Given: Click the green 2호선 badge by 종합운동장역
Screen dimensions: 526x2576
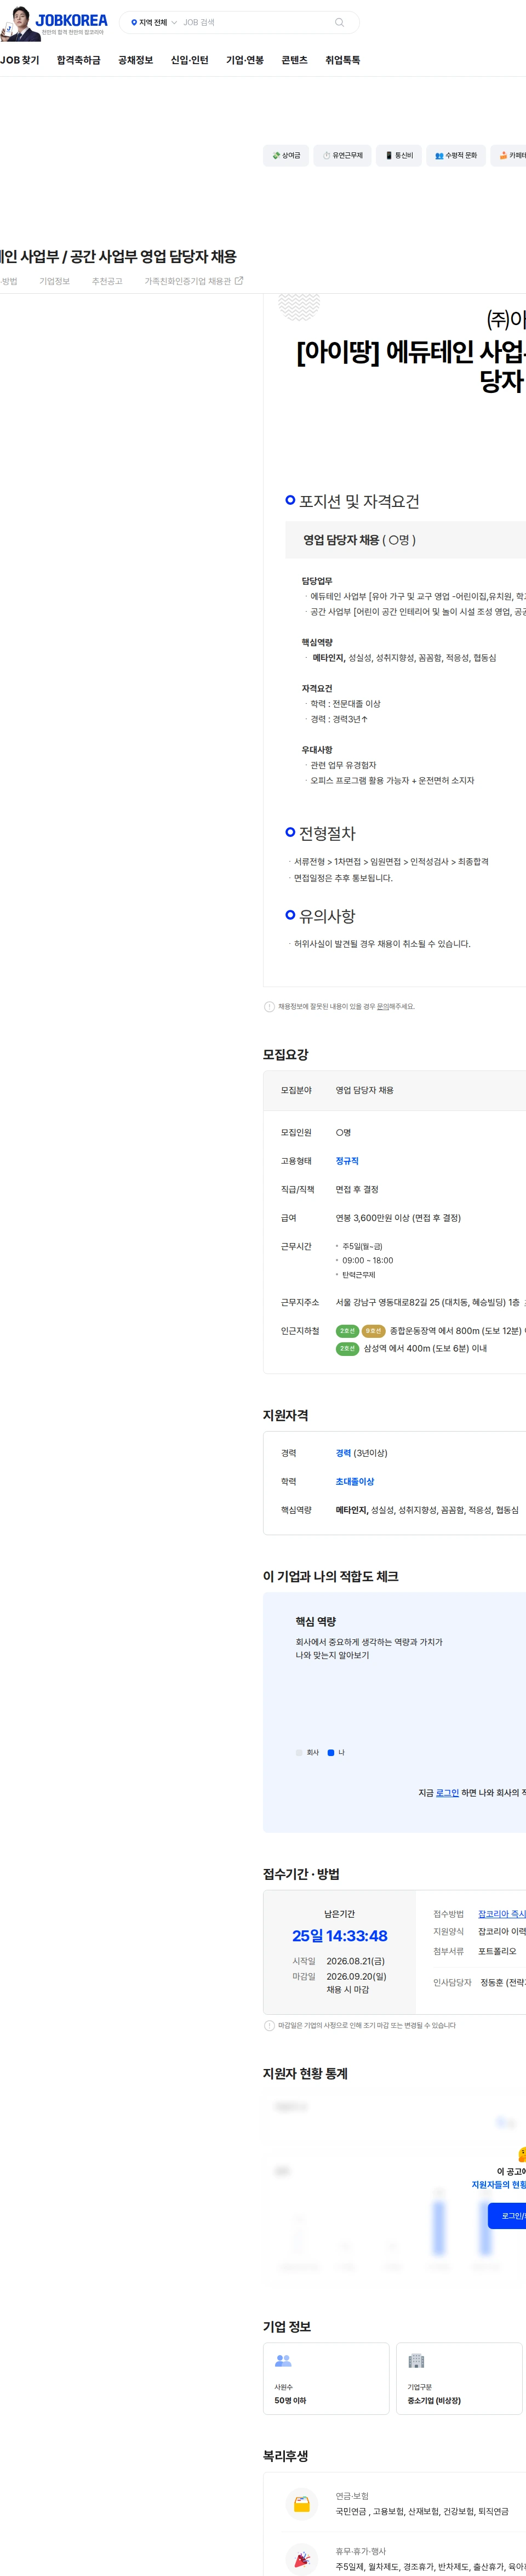Looking at the screenshot, I should click(347, 1331).
